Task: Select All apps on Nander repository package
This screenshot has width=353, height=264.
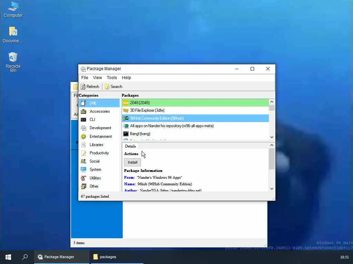Action: coord(195,126)
